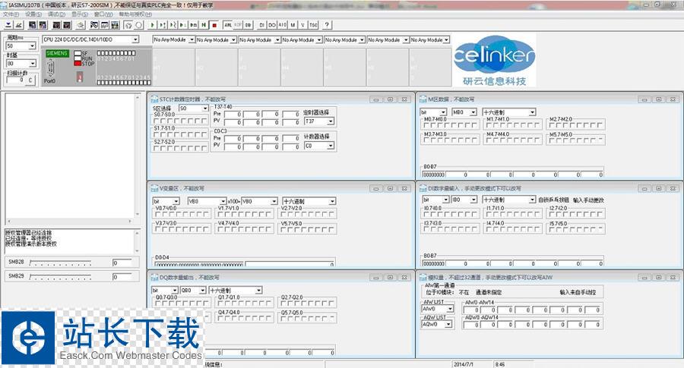Click the AIO toolbar button

click(283, 24)
